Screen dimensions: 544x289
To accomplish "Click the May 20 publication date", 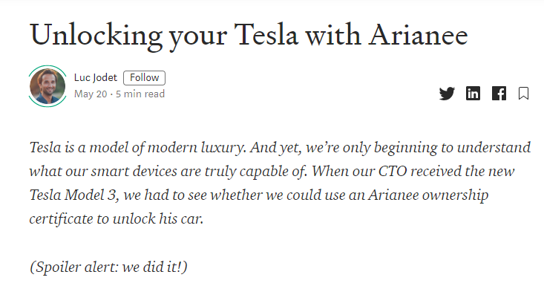I will pos(91,94).
